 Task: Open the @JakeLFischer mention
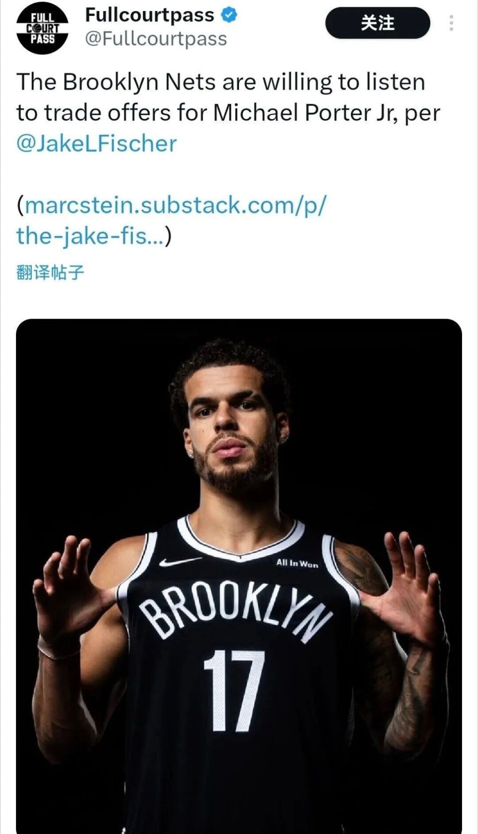97,144
